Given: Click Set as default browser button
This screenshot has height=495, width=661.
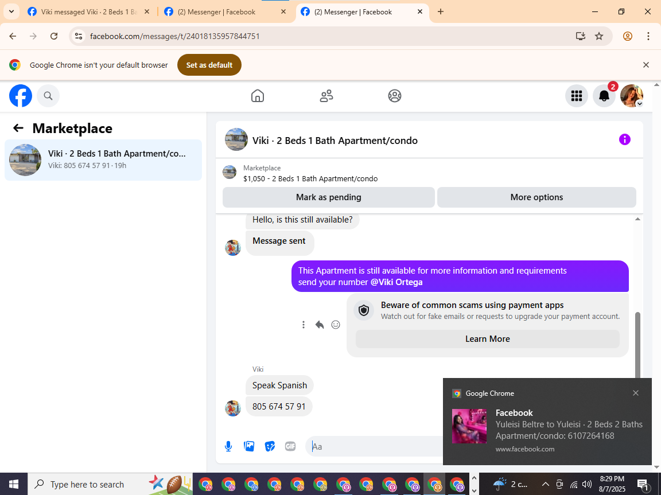Looking at the screenshot, I should tap(209, 65).
